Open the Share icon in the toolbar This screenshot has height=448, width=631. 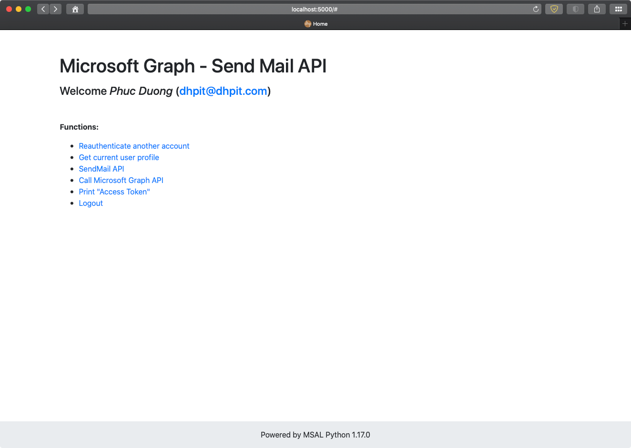click(x=597, y=9)
